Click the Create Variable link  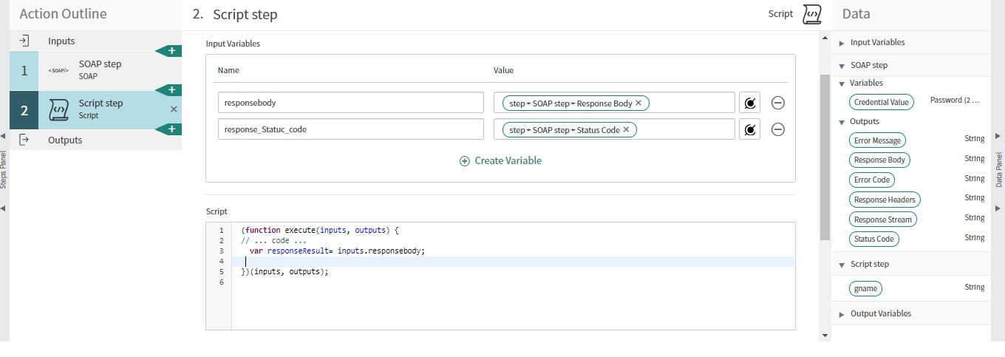[500, 160]
